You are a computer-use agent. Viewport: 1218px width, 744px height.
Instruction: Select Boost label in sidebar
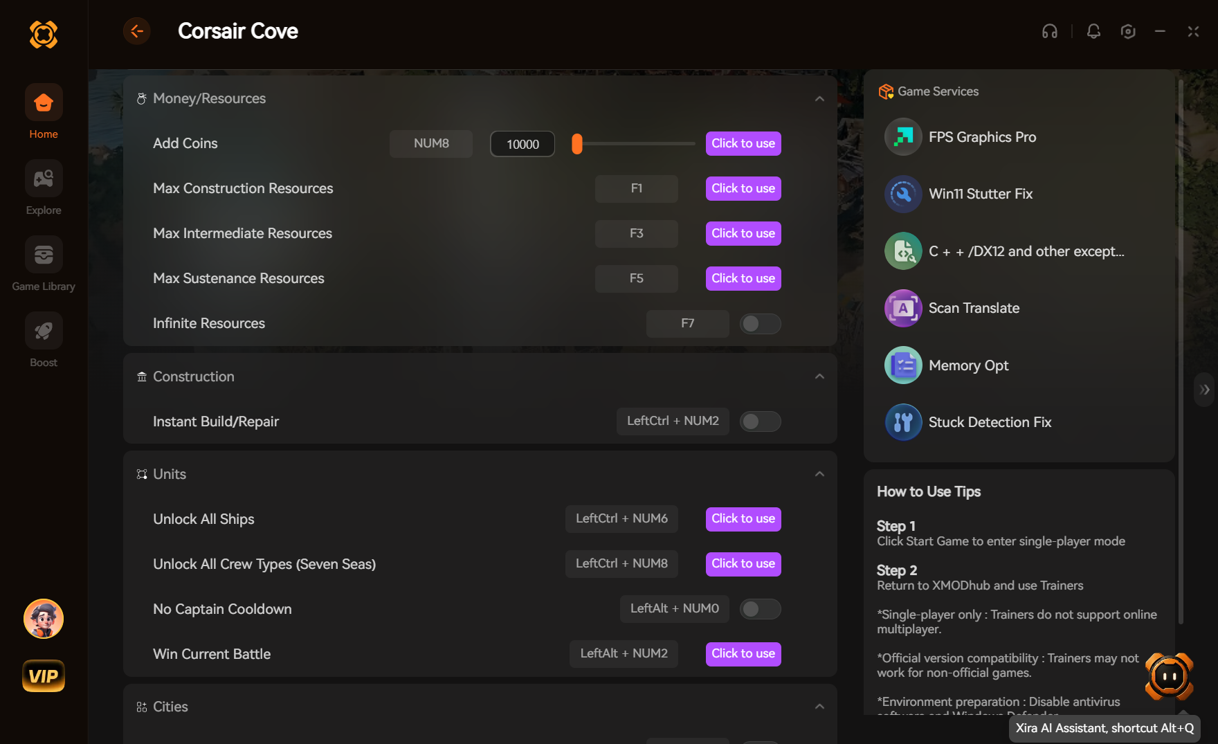pos(44,363)
